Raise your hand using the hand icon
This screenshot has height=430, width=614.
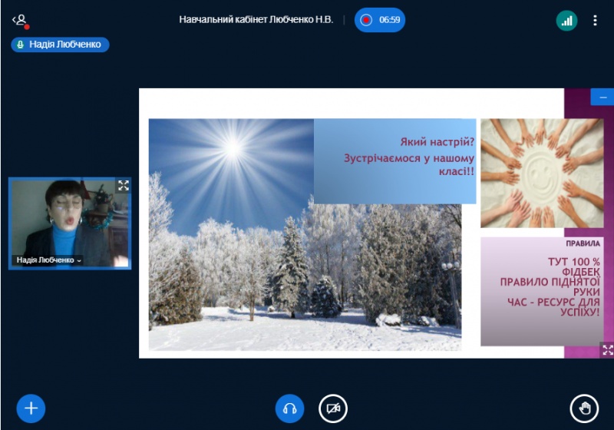click(583, 408)
